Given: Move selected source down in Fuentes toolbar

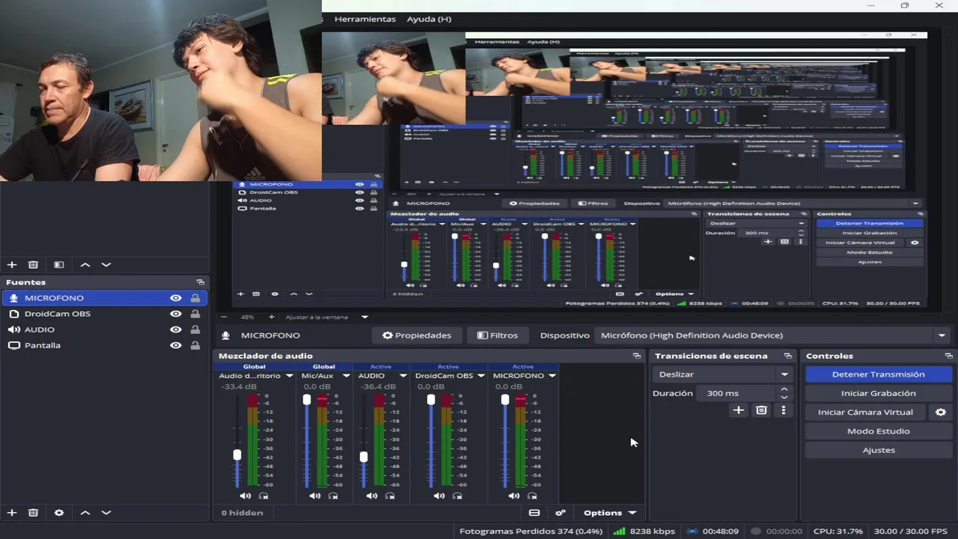Looking at the screenshot, I should pos(106,513).
